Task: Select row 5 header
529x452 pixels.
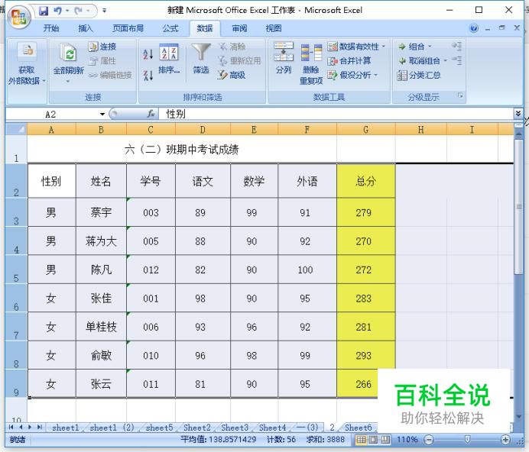Action: (16, 270)
